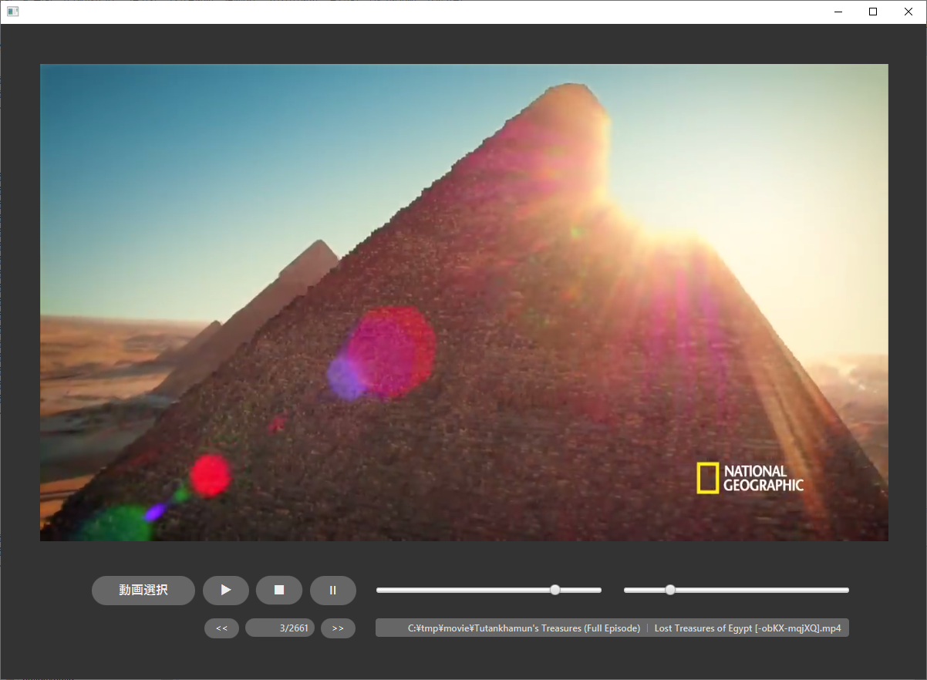The height and width of the screenshot is (680, 927).
Task: Step forward with the >> button
Action: coord(338,628)
